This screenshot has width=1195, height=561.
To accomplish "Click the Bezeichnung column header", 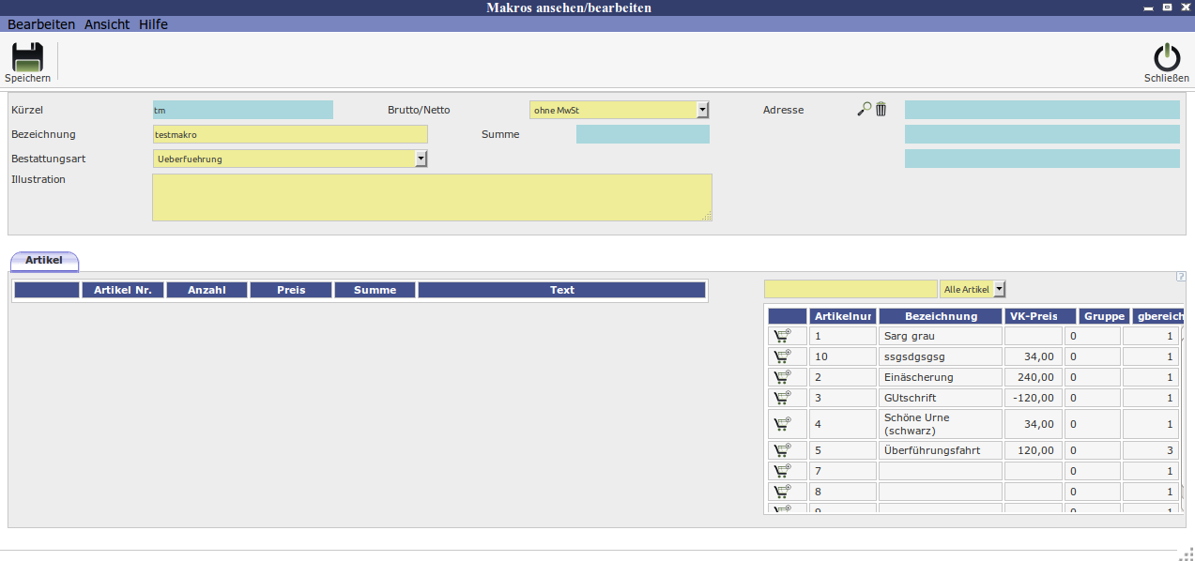I will [941, 316].
